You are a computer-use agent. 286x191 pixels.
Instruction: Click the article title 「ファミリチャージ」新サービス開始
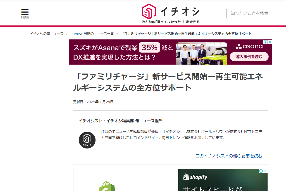168,82
